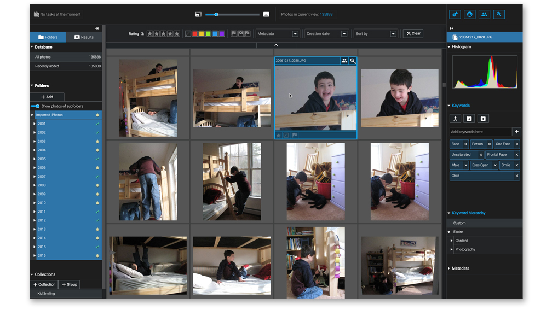Toggle the third flag filter icon
Image resolution: width=552 pixels, height=310 pixels.
point(248,34)
